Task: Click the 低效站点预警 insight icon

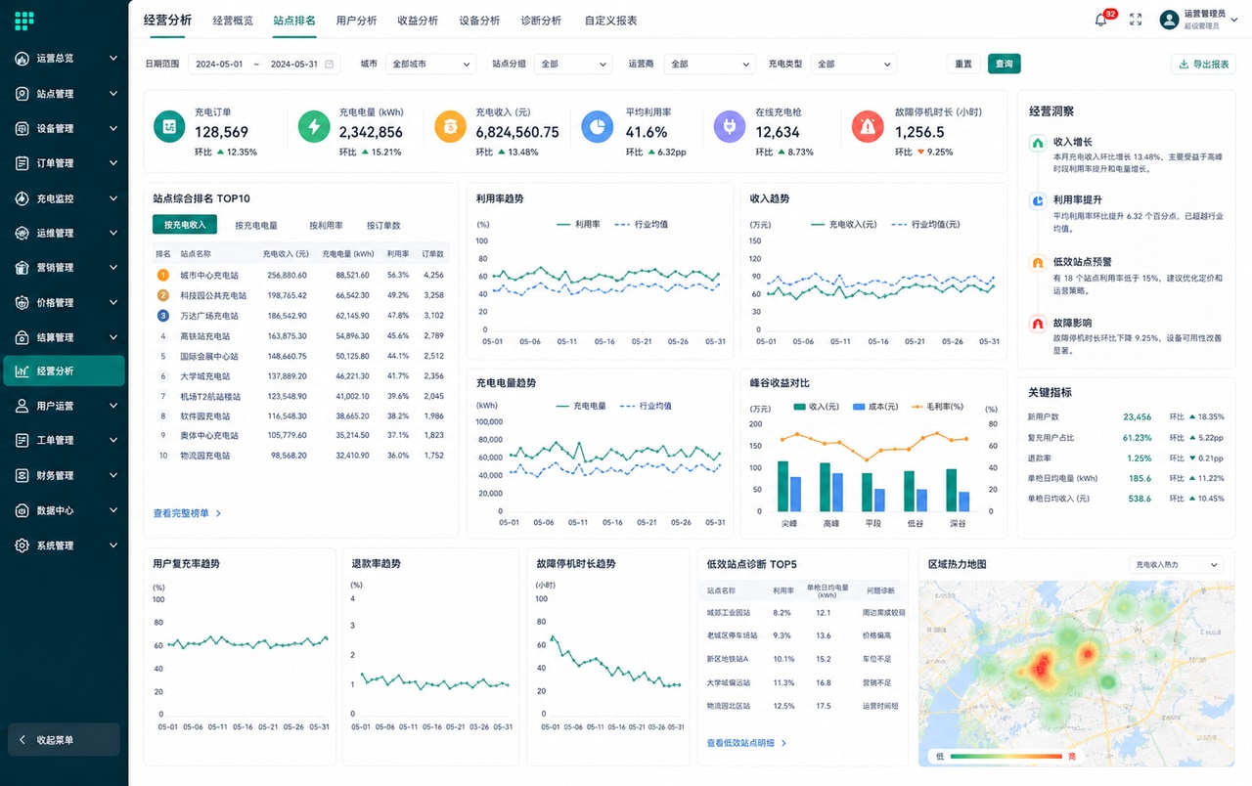Action: [x=1038, y=262]
